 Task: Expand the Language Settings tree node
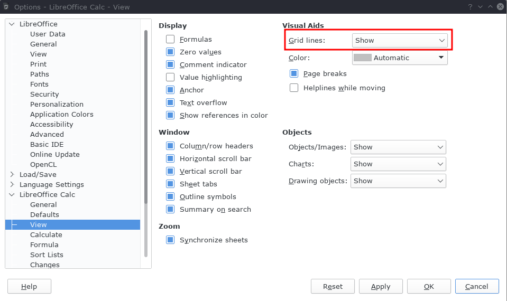12,184
